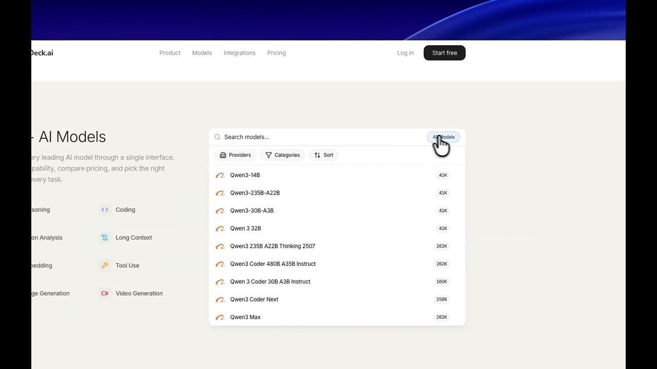Select the Qwen3 Coder Next model name
Viewport: 657px width, 369px height.
coord(254,299)
